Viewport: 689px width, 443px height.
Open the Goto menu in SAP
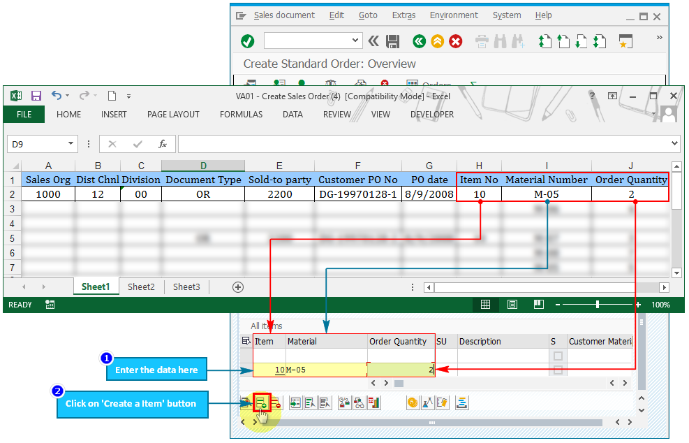point(368,15)
